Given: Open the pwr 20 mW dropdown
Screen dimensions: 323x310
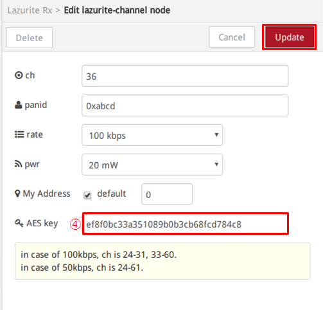Looking at the screenshot, I should (x=152, y=165).
